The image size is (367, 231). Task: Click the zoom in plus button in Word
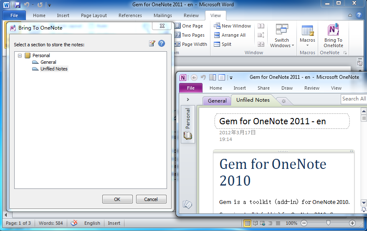tap(352, 223)
